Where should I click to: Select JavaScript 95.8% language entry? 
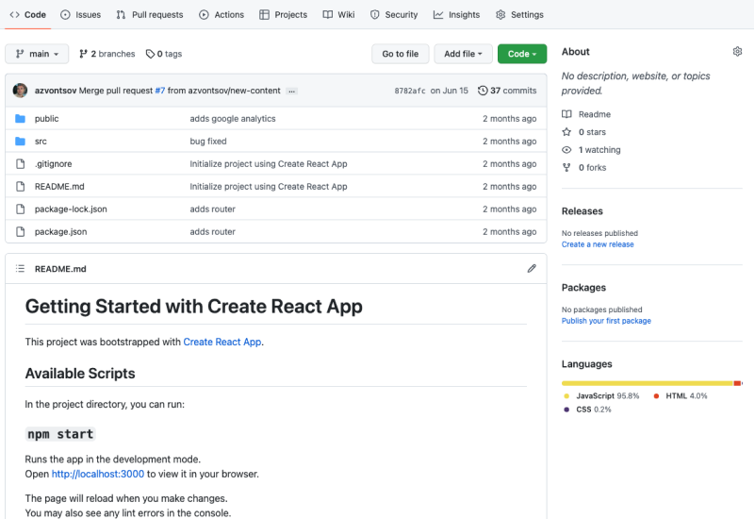tap(601, 396)
